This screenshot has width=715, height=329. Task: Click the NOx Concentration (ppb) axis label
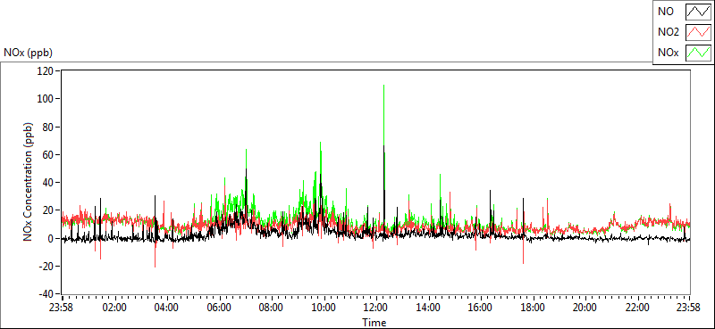click(x=29, y=181)
